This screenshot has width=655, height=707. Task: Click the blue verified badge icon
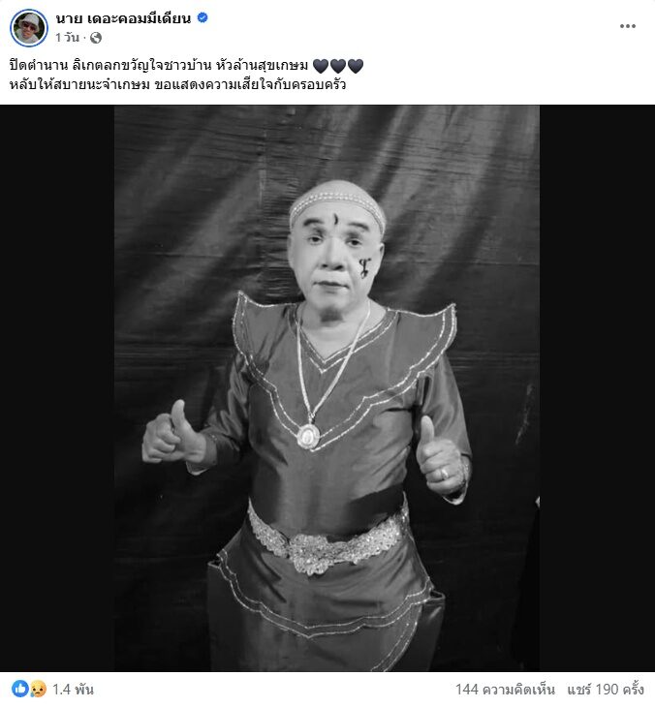click(x=203, y=17)
